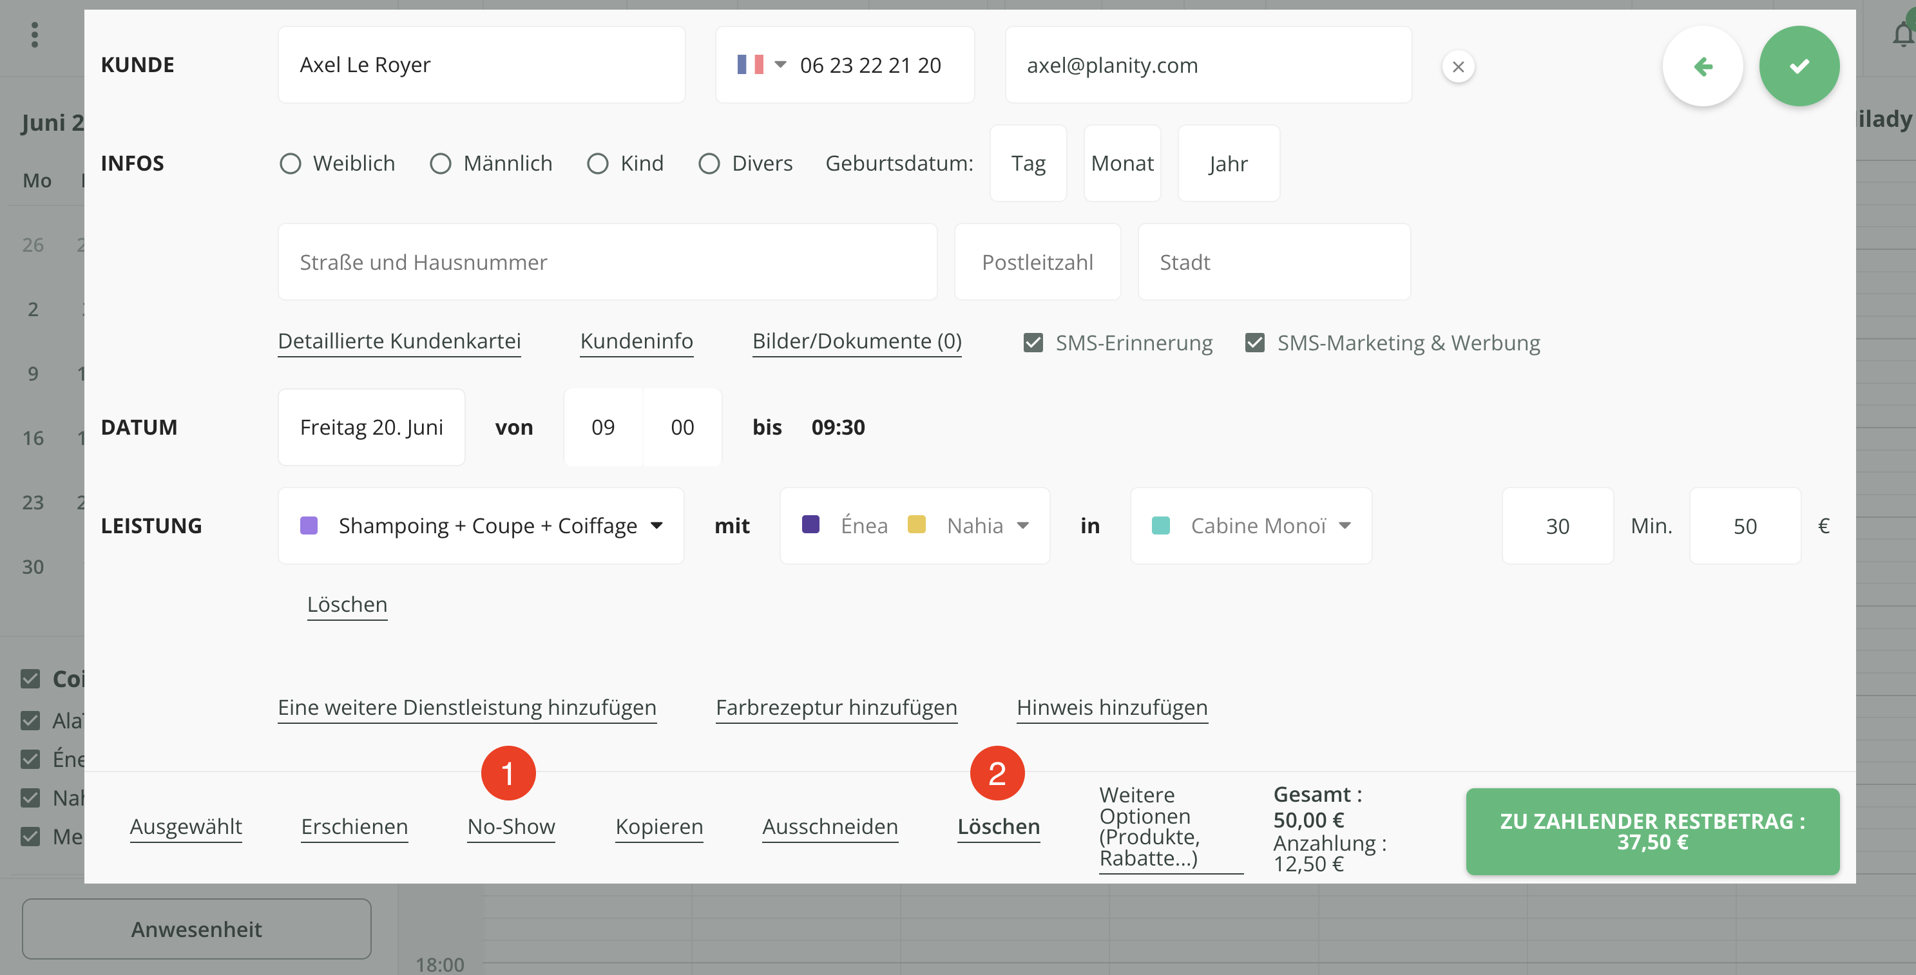
Task: Open the Énea Nahia staff dropdown
Action: (x=1022, y=525)
